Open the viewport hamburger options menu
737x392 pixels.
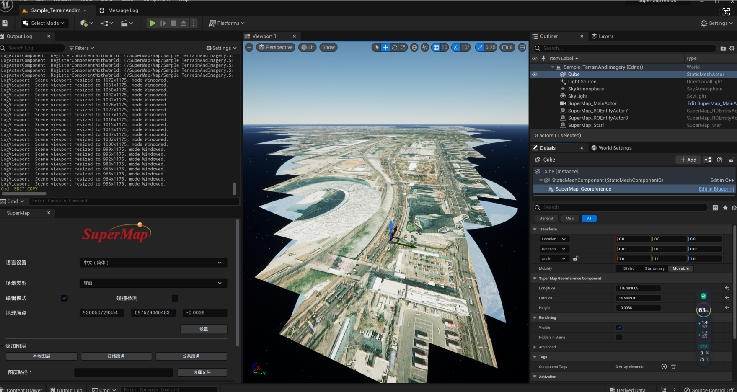249,47
